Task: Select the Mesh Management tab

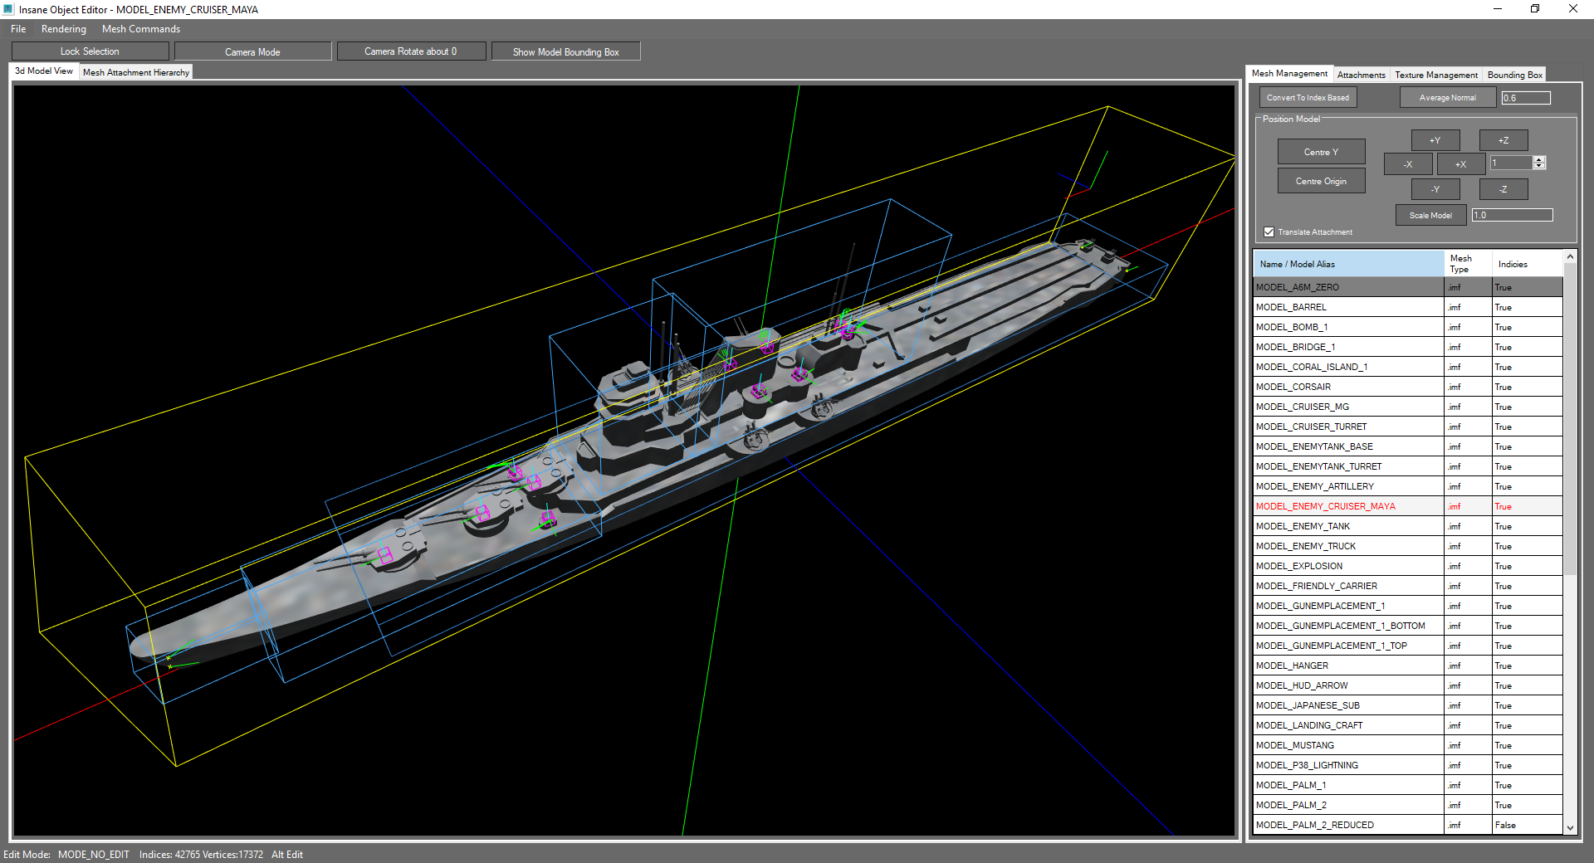Action: coord(1289,74)
